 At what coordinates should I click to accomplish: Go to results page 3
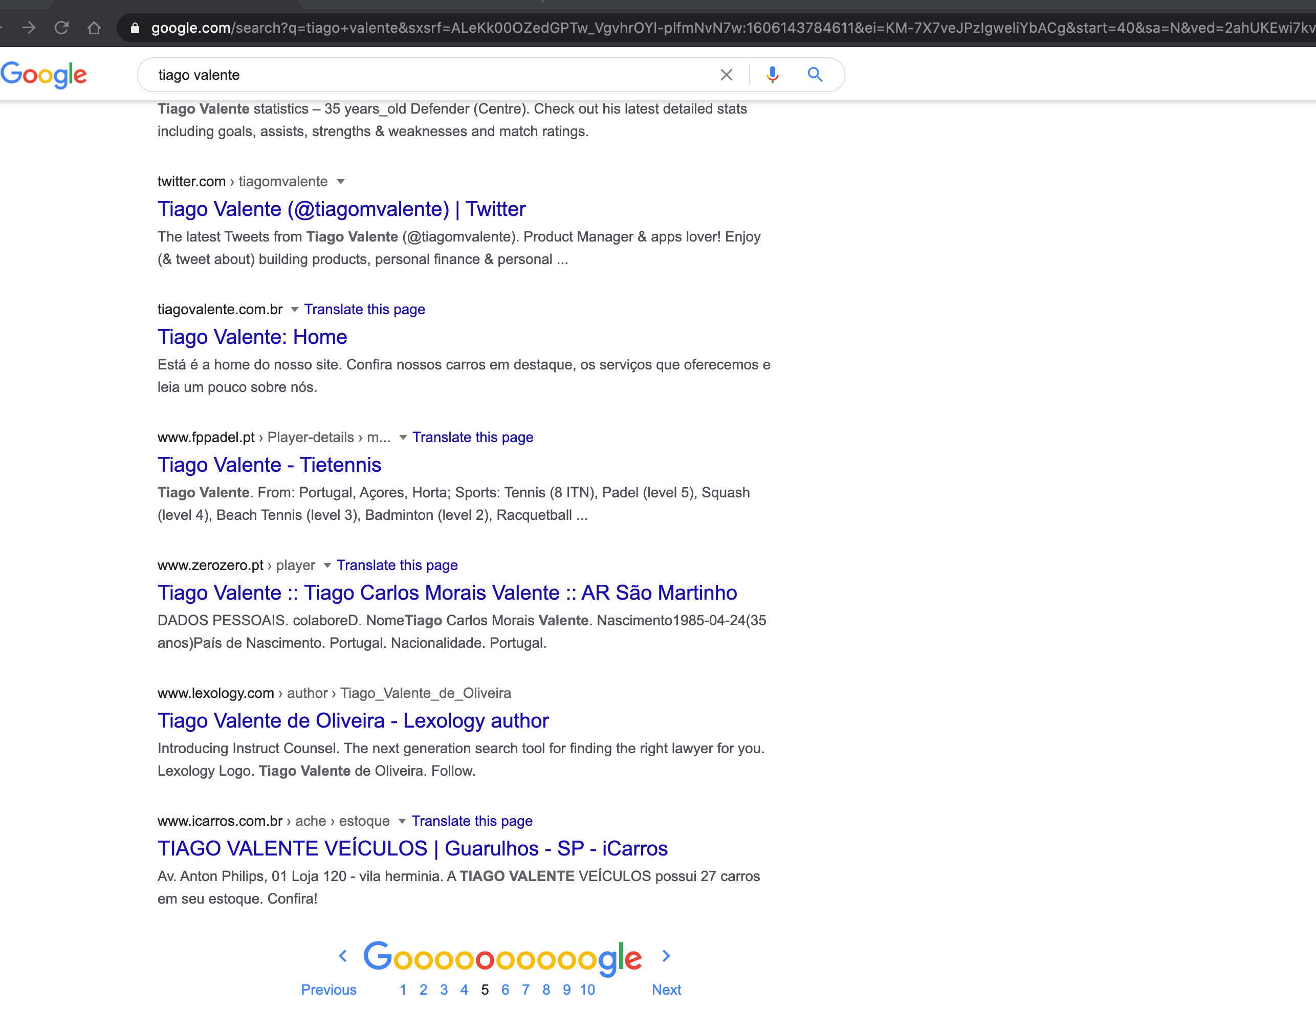(x=444, y=990)
